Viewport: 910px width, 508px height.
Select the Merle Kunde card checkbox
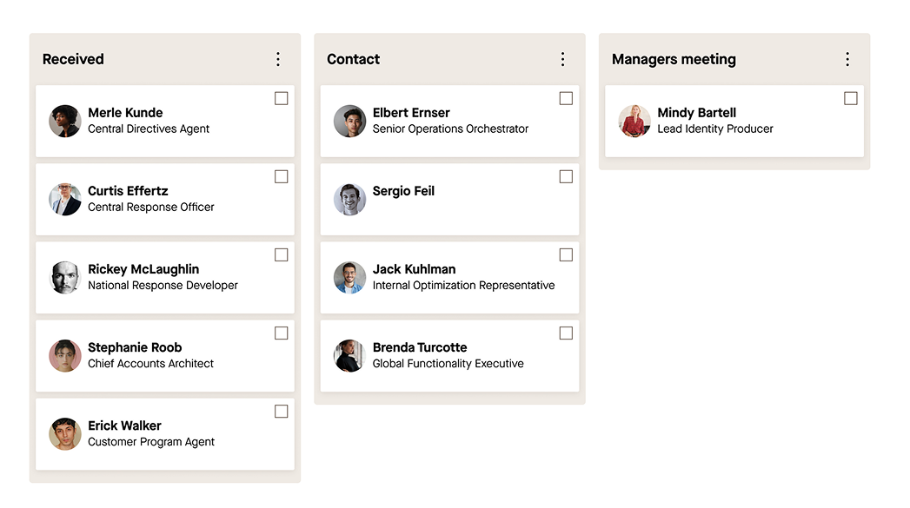pos(281,99)
